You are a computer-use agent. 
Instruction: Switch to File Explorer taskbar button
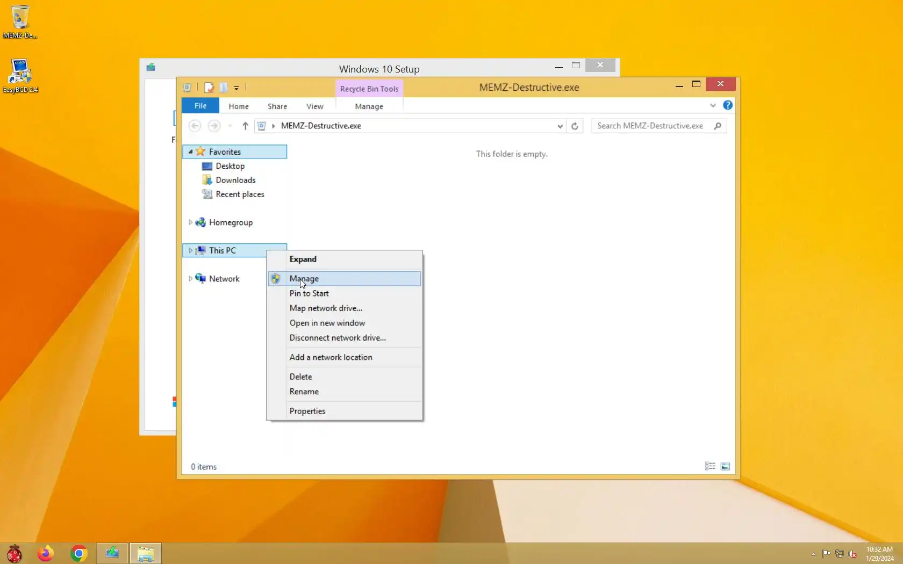146,553
